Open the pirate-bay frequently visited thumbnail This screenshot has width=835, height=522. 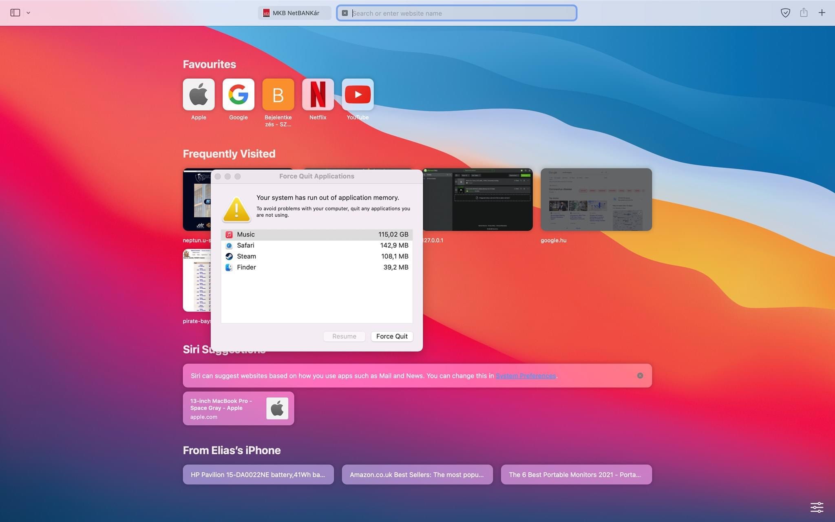pyautogui.click(x=197, y=281)
